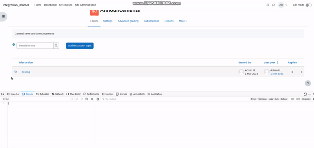Image resolution: width=314 pixels, height=148 pixels.
Task: Sort by the Replies column header
Action: pos(292,62)
